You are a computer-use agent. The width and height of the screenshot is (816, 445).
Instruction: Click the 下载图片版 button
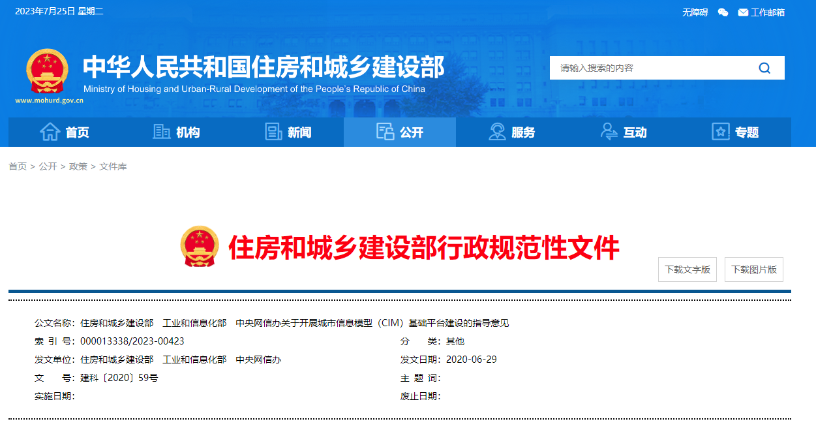(753, 269)
